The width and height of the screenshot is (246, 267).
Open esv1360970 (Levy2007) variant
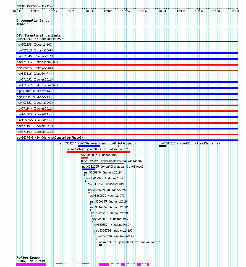(107, 196)
